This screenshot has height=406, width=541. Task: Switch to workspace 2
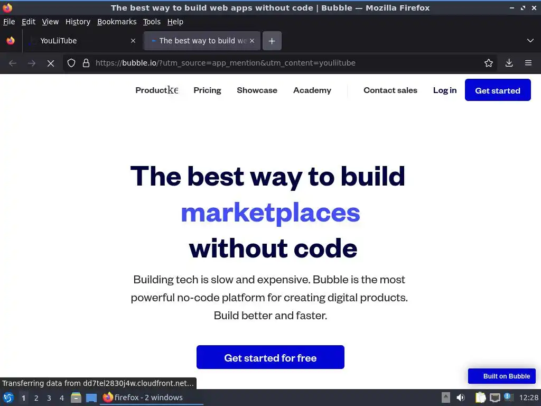(36, 398)
